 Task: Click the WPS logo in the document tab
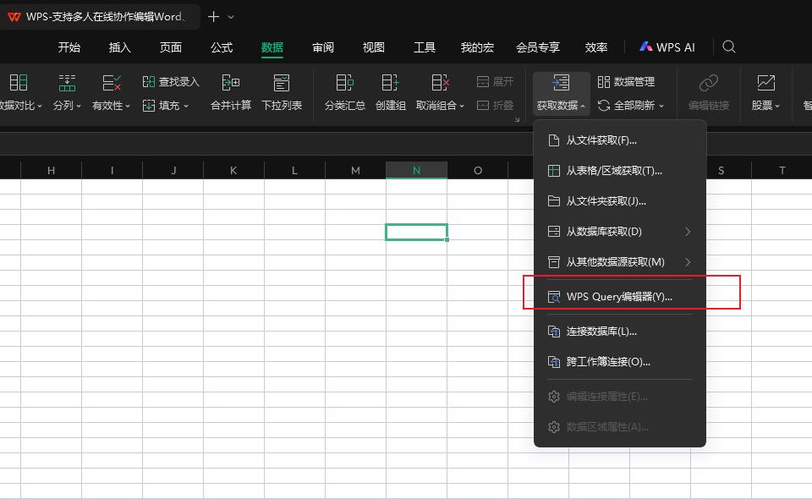click(x=14, y=17)
